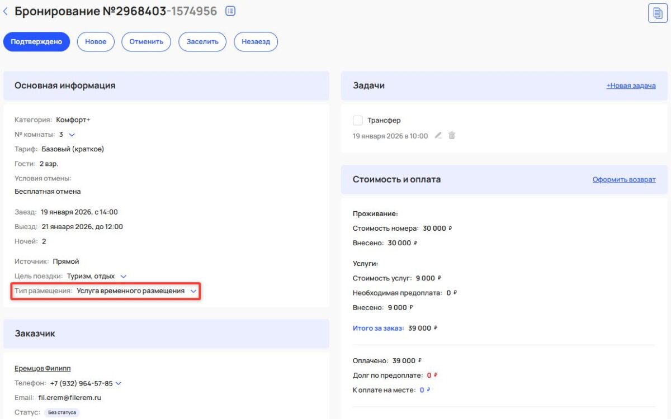This screenshot has height=419, width=671.
Task: Click the Оформить возврат link
Action: click(625, 179)
